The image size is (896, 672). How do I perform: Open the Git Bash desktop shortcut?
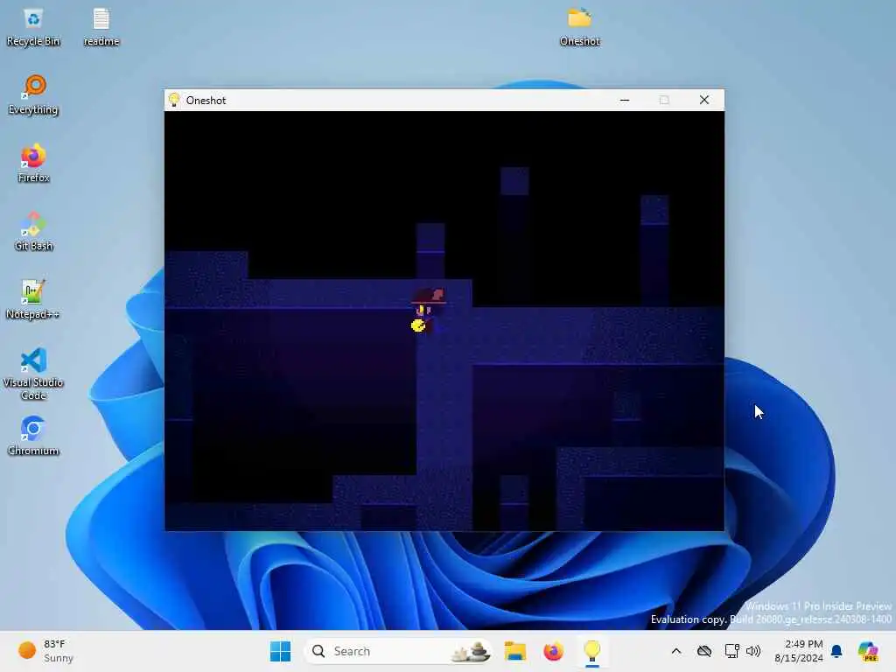pyautogui.click(x=33, y=231)
